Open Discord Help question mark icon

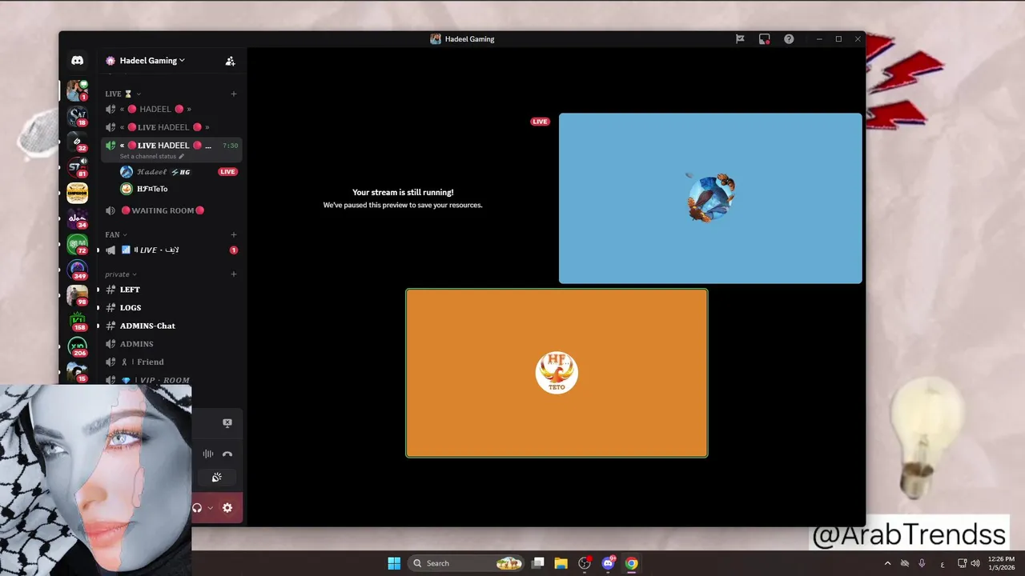tap(789, 39)
